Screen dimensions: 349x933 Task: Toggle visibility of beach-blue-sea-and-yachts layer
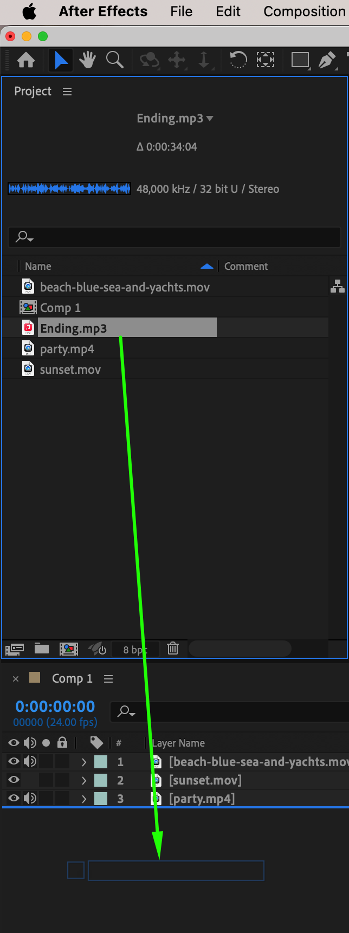(14, 762)
